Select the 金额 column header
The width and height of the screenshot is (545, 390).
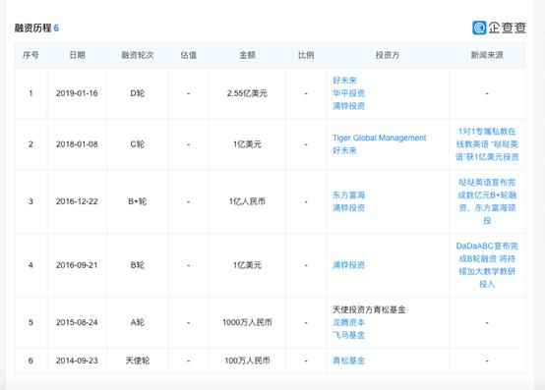[247, 55]
